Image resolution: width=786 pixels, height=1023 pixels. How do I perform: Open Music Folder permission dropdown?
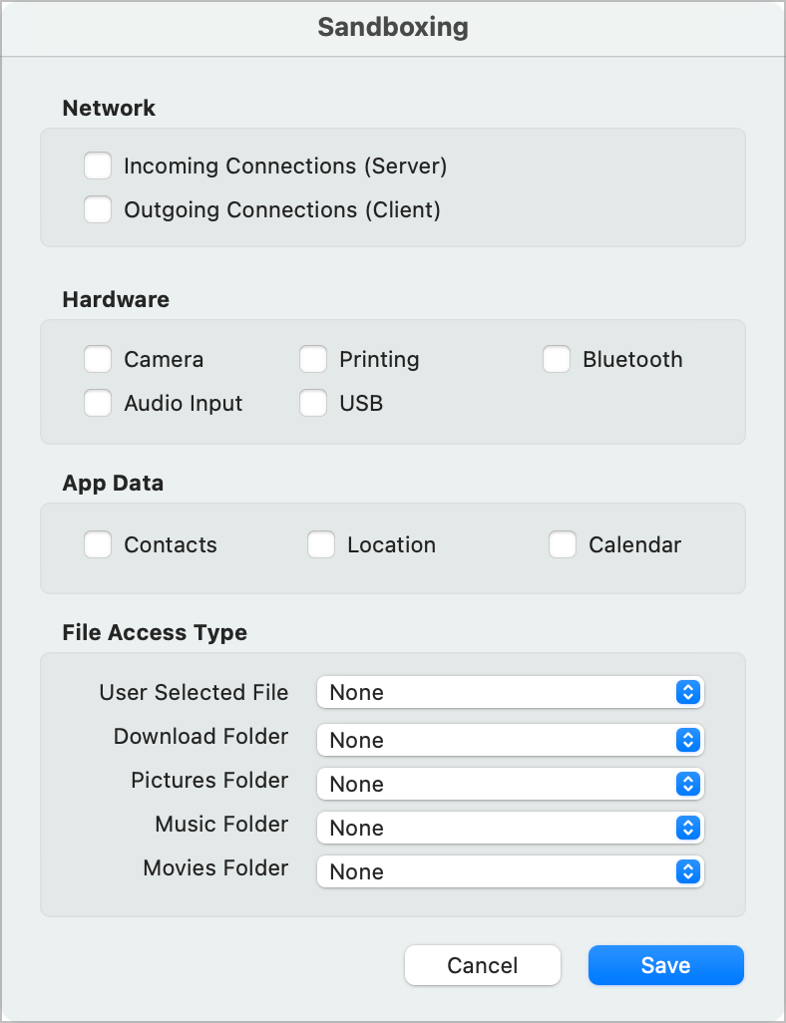coord(510,828)
